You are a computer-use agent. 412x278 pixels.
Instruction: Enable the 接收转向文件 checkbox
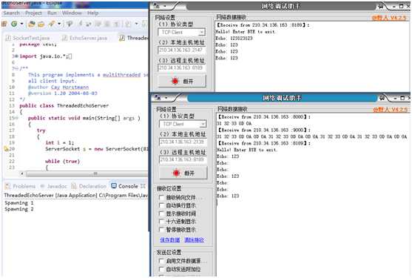162,197
